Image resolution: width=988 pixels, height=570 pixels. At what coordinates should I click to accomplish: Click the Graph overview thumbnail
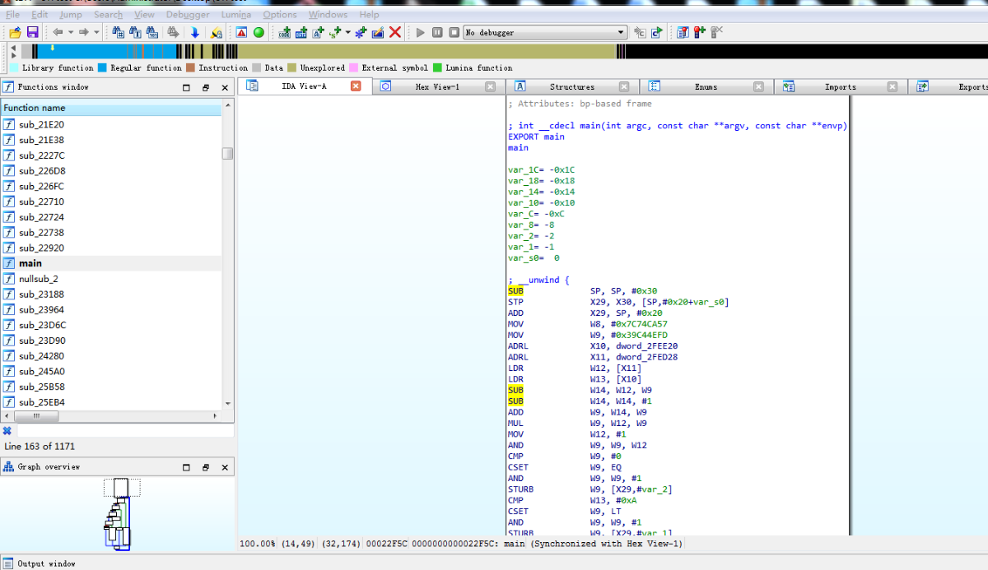coord(119,513)
